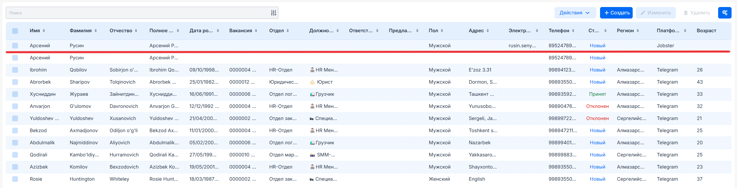Click the blue table settings gear button
This screenshot has height=188, width=737.
725,13
